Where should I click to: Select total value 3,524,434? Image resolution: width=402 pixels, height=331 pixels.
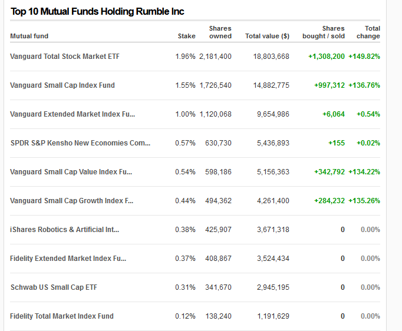(273, 259)
